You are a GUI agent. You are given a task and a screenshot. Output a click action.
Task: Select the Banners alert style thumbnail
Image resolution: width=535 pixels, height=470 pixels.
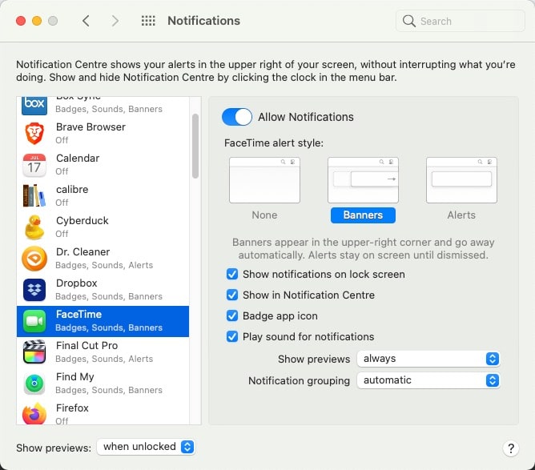click(363, 180)
